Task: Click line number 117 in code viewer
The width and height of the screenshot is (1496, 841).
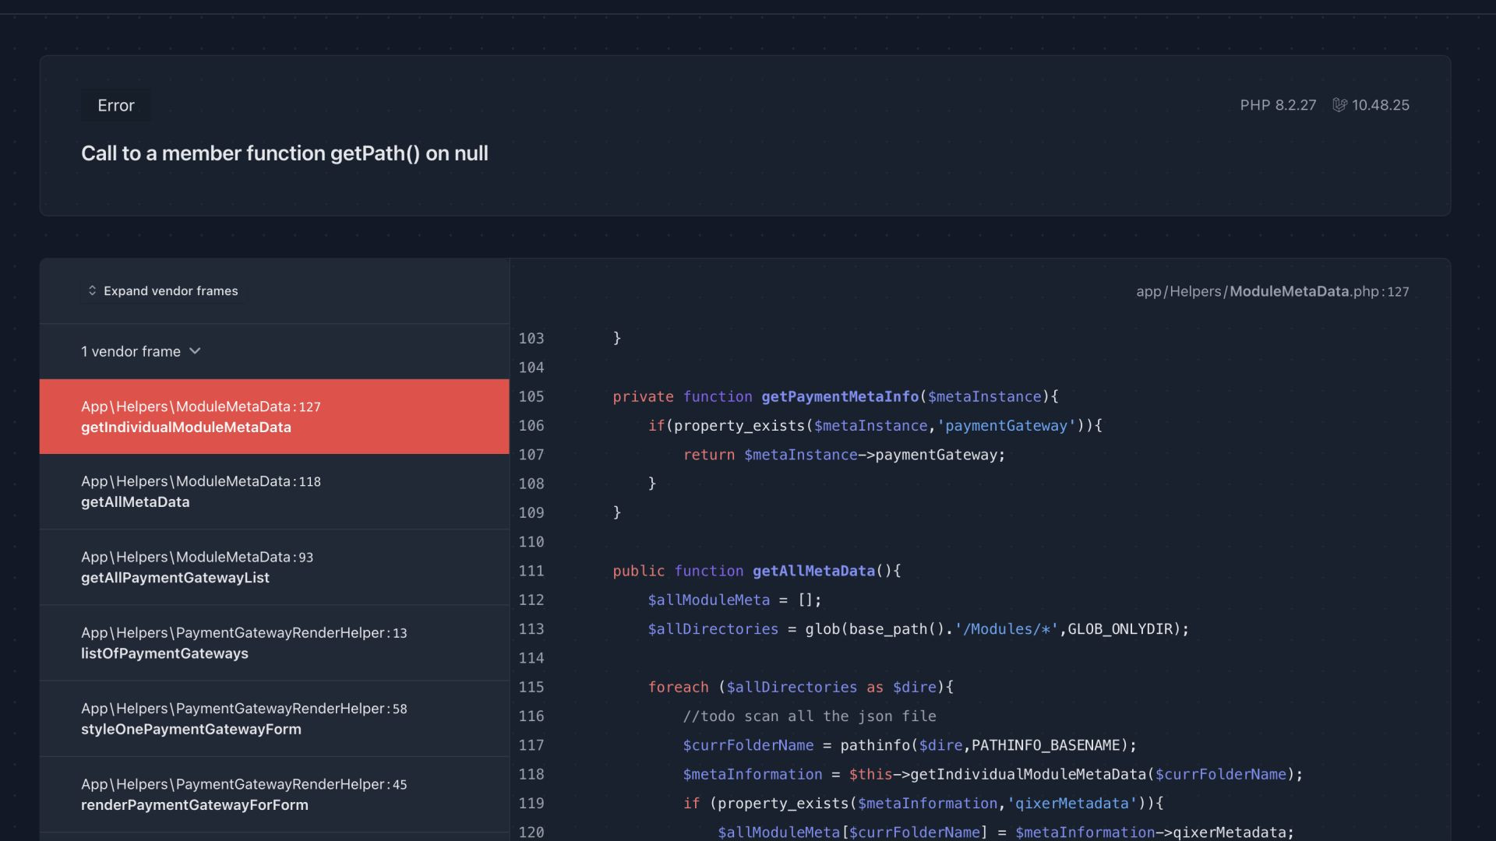Action: point(531,745)
